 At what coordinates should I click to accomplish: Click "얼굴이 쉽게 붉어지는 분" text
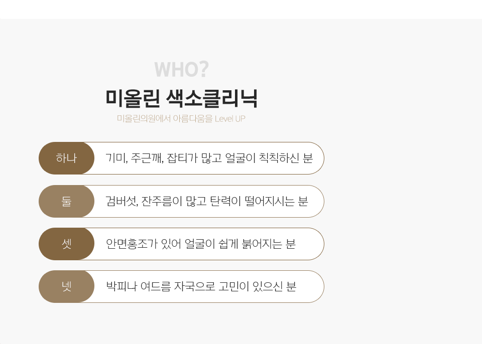pos(240,244)
